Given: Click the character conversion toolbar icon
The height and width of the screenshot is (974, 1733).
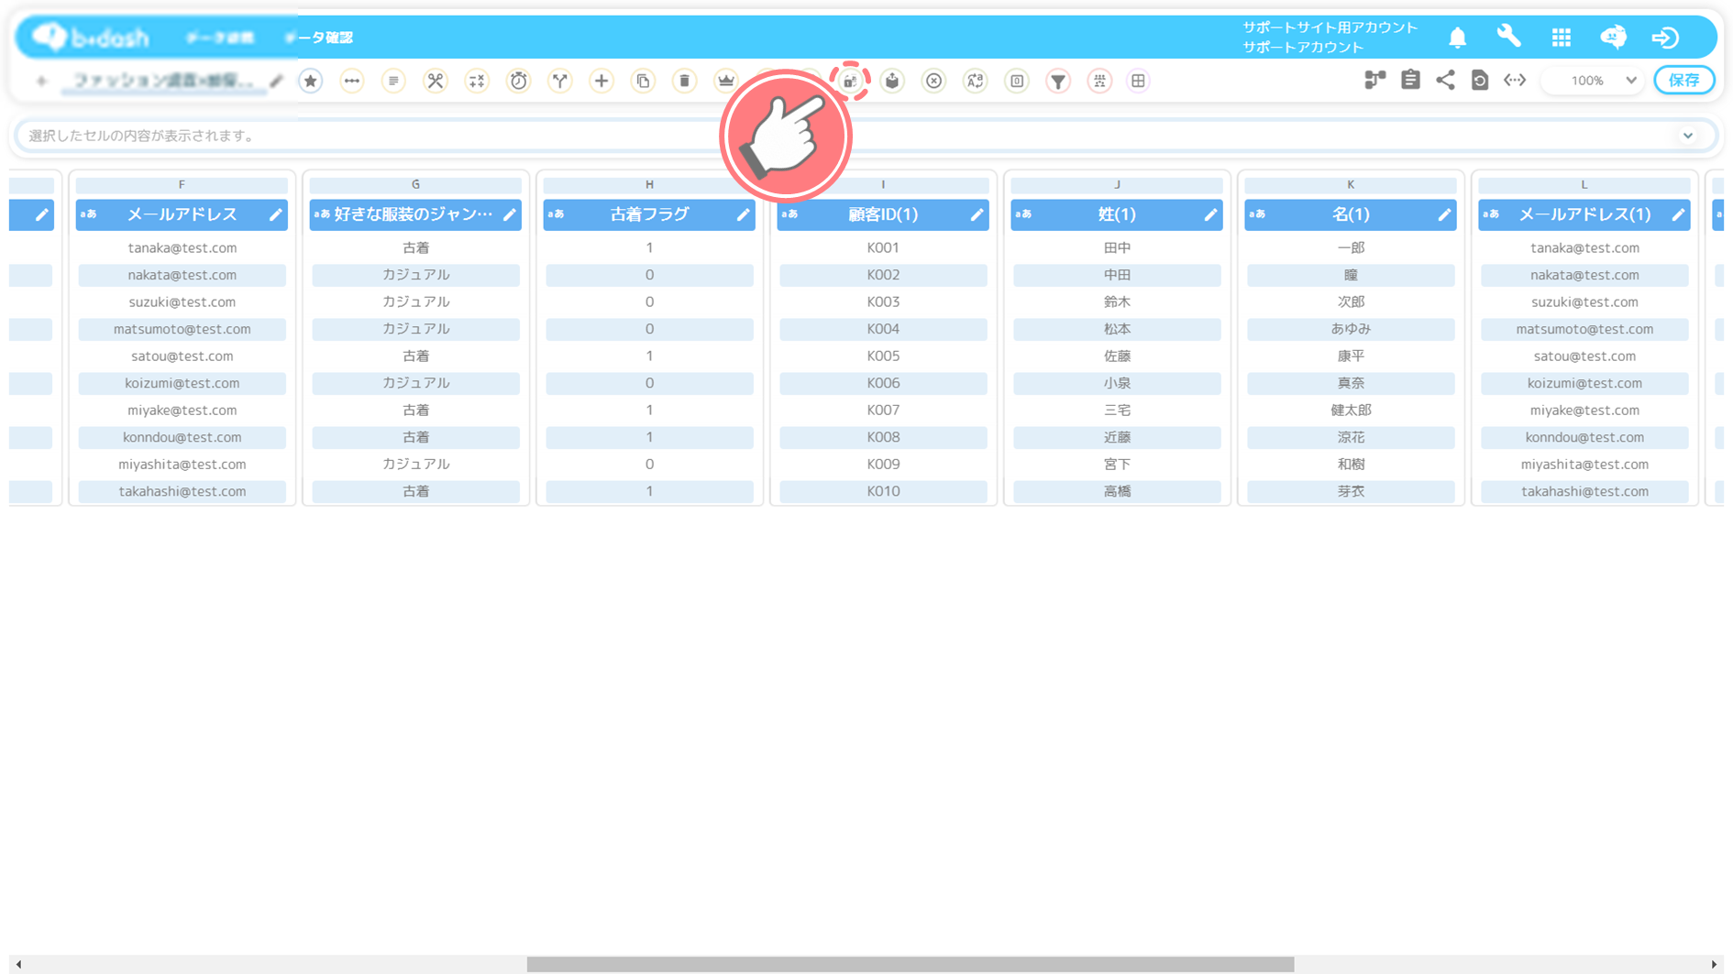Looking at the screenshot, I should [x=976, y=81].
